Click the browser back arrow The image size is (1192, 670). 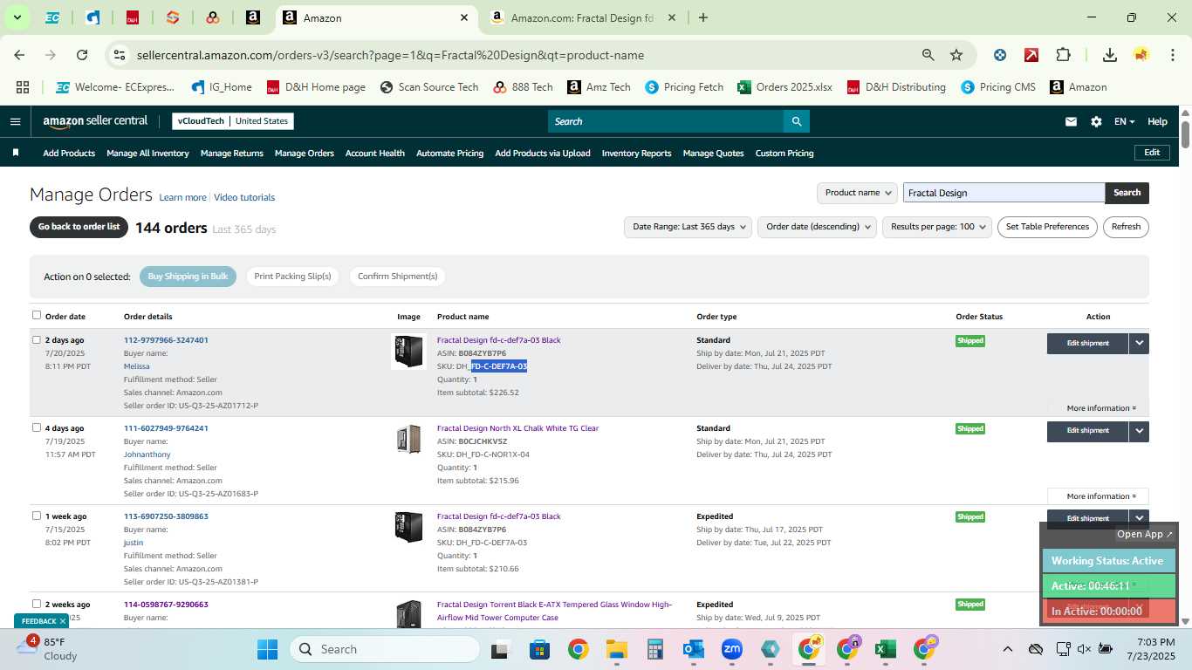point(19,55)
